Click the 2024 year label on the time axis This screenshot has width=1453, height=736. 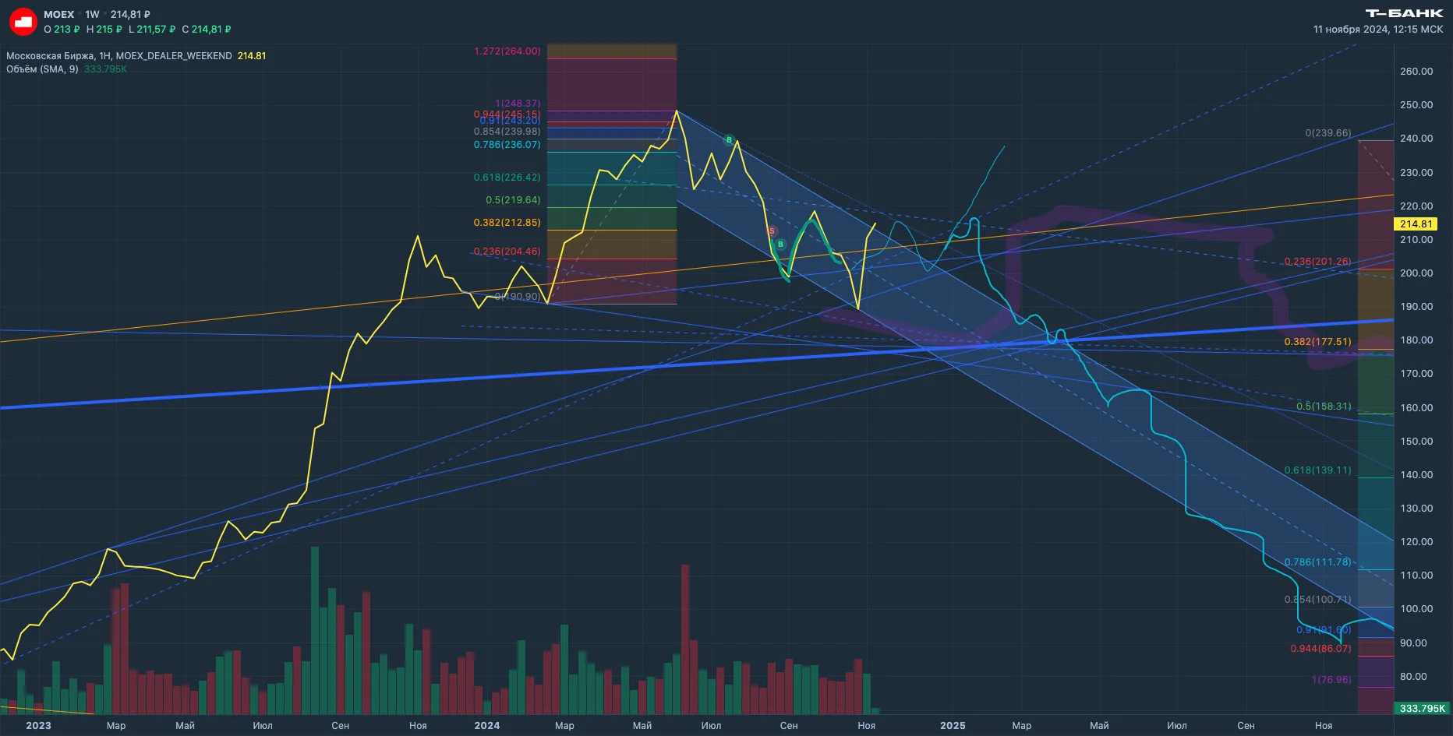click(x=487, y=726)
